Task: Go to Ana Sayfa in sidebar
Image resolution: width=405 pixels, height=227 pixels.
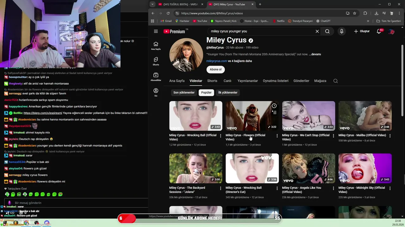Action: click(x=156, y=46)
